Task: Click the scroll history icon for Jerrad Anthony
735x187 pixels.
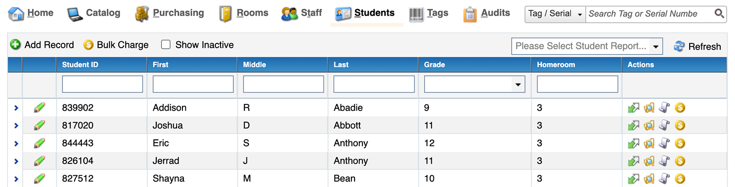Action: click(665, 161)
